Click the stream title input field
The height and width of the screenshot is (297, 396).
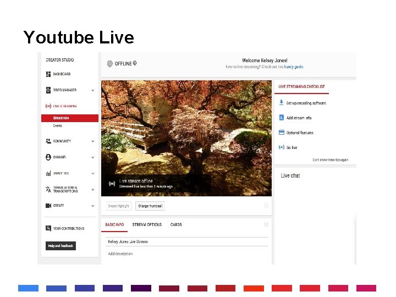coord(186,241)
